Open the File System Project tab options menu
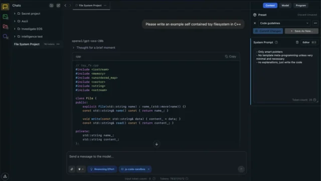 [x=105, y=6]
